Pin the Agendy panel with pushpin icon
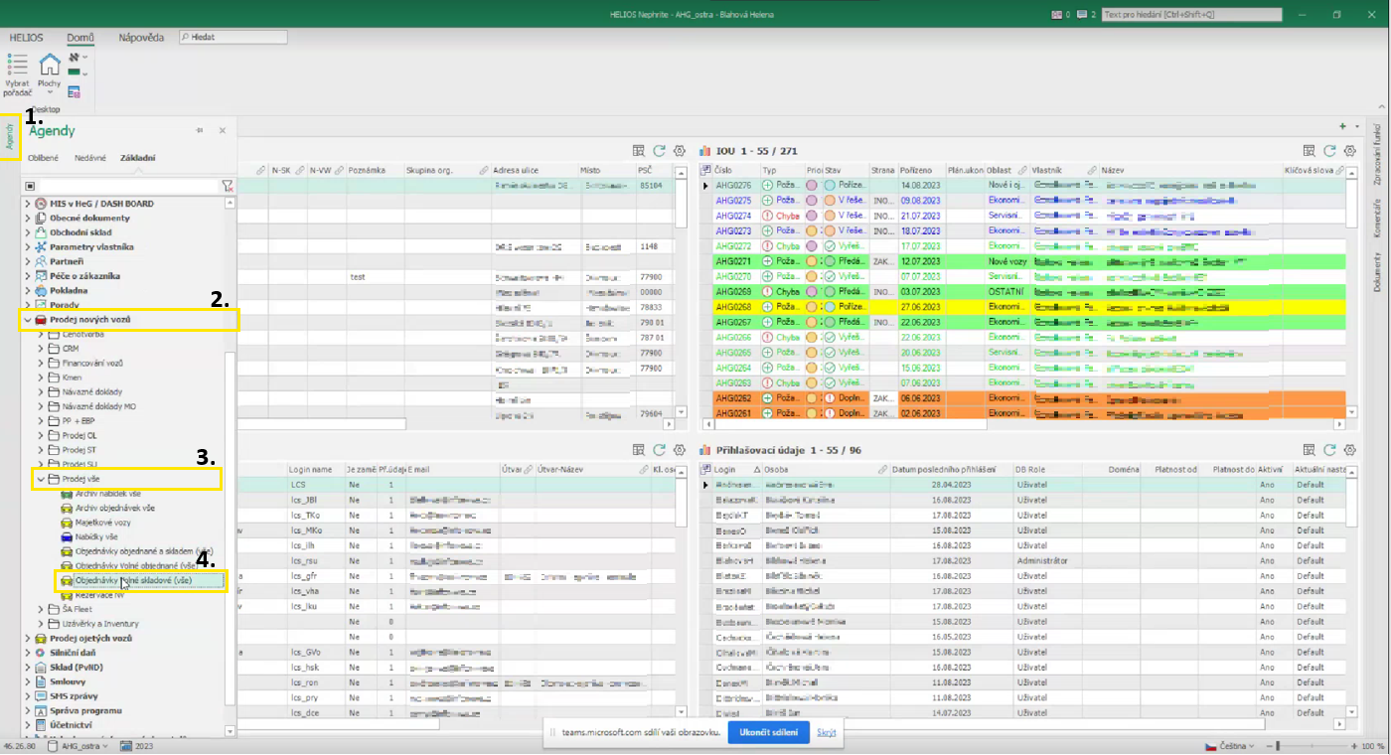1391x755 pixels. pyautogui.click(x=200, y=131)
